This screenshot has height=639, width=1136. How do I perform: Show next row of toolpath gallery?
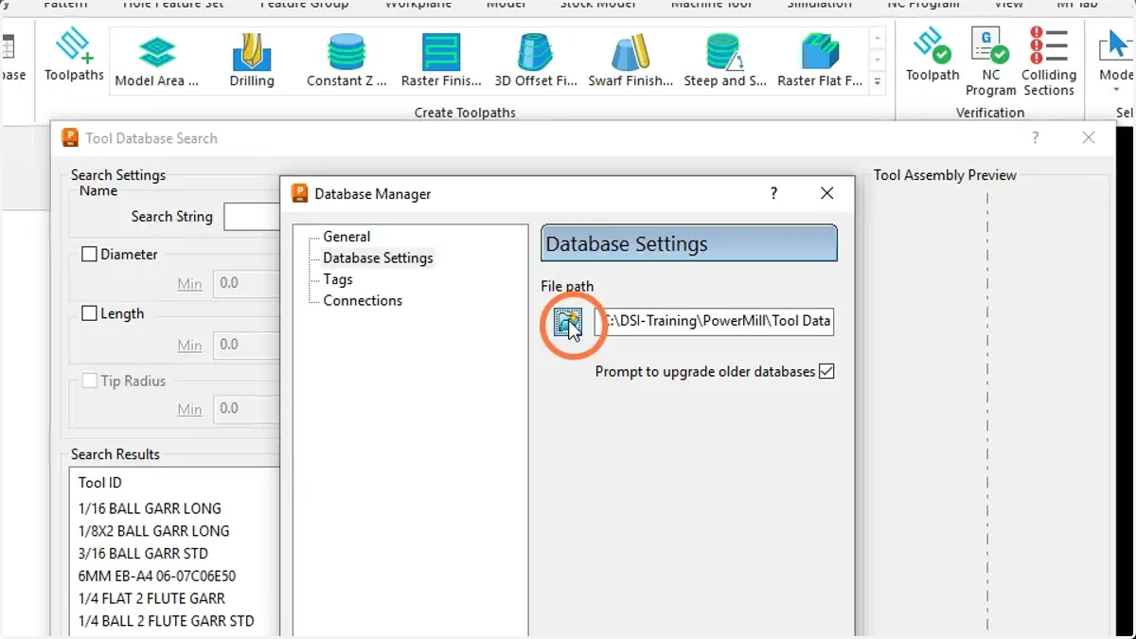coord(878,60)
